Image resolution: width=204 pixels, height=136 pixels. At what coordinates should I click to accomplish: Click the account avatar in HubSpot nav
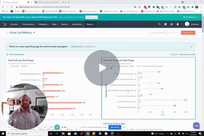tap(187, 24)
